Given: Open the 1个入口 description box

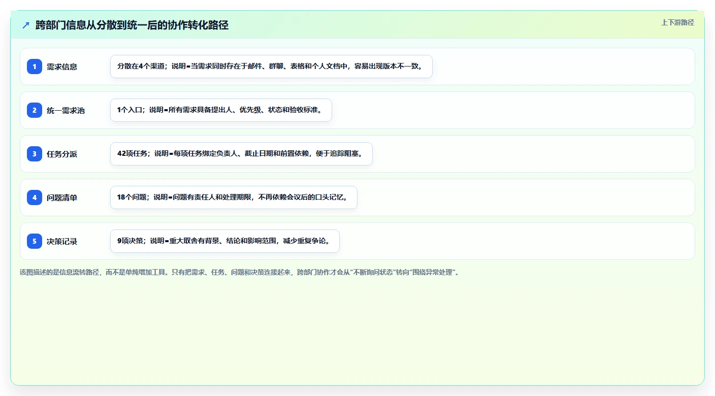Looking at the screenshot, I should click(221, 110).
